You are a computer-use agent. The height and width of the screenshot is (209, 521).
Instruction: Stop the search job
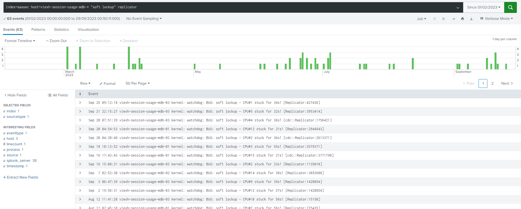point(443,19)
